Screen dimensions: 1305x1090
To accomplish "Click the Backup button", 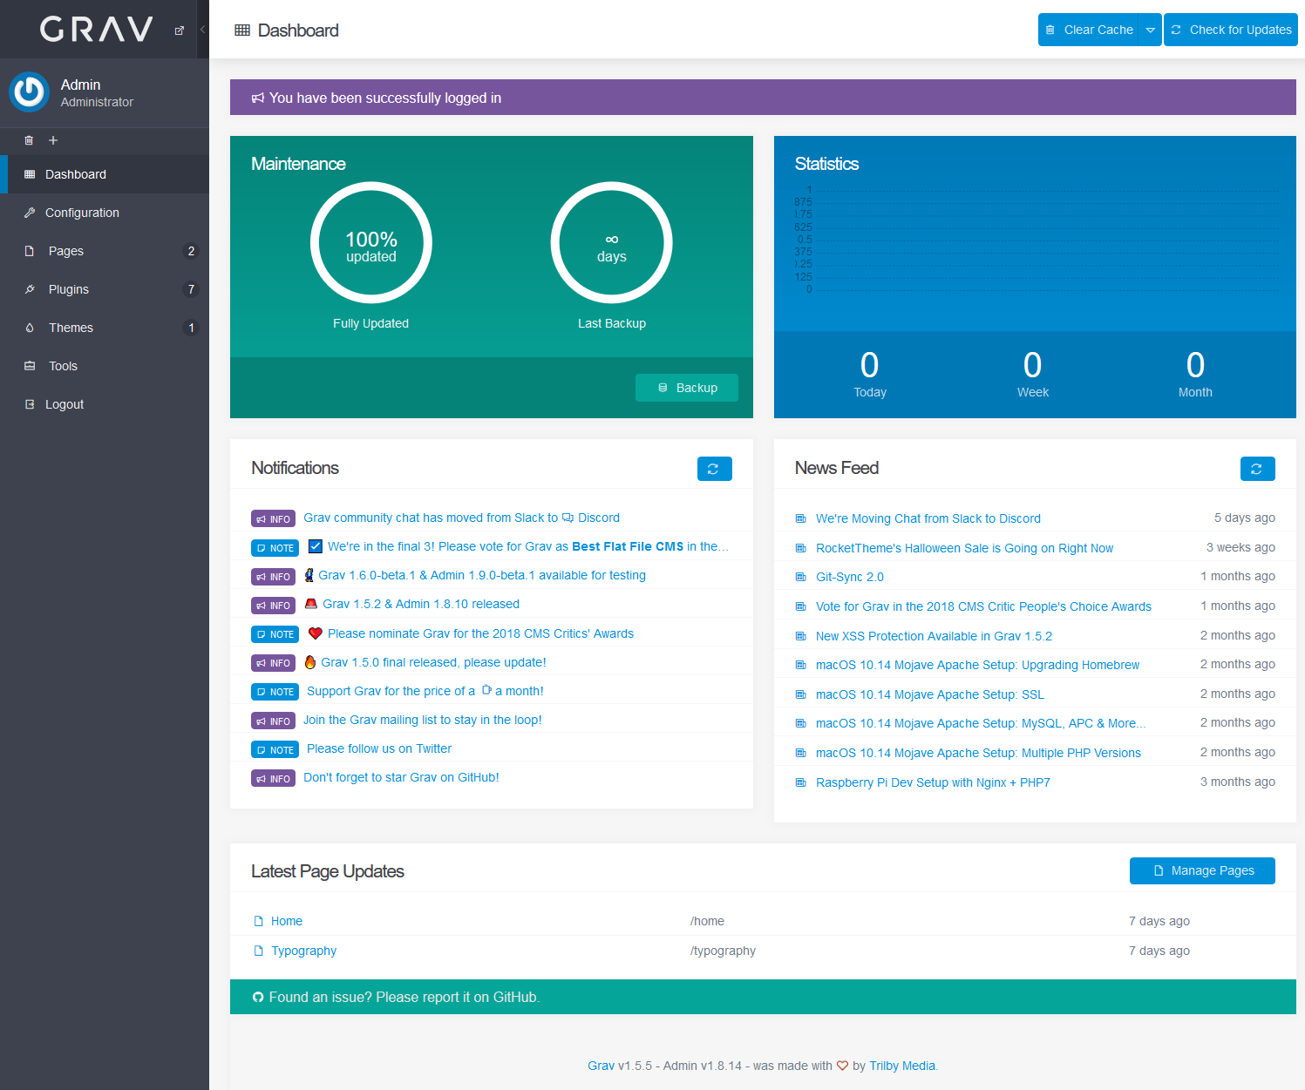I will [687, 388].
